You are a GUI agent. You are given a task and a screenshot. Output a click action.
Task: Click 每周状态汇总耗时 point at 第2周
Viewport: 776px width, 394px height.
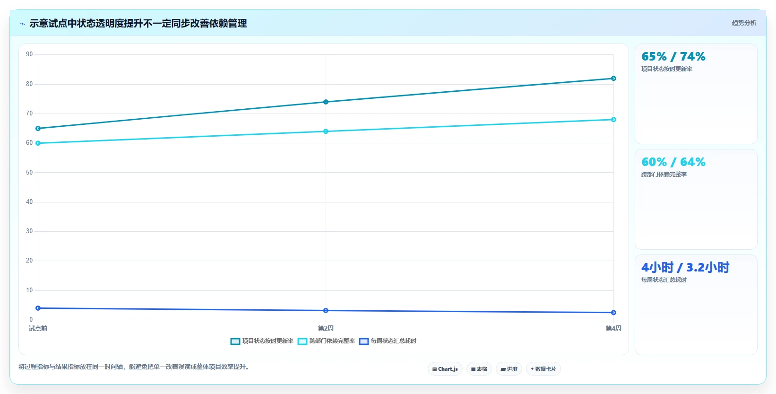[x=326, y=311]
